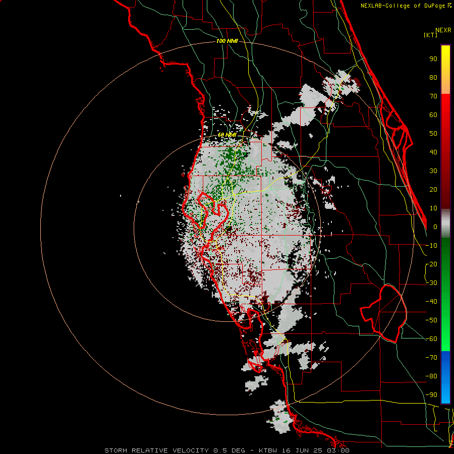Click the bright green band of color bar

(x=445, y=333)
